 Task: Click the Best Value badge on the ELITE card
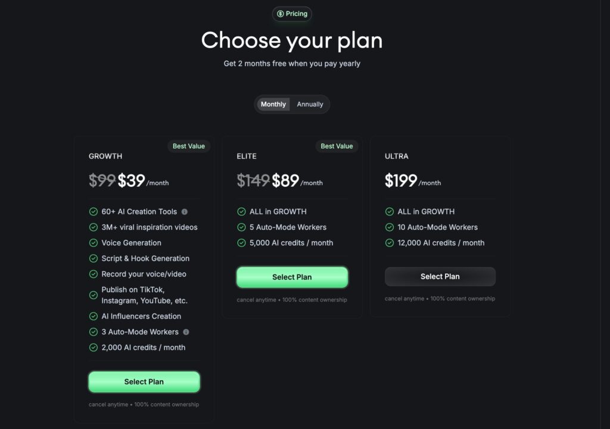click(x=337, y=146)
